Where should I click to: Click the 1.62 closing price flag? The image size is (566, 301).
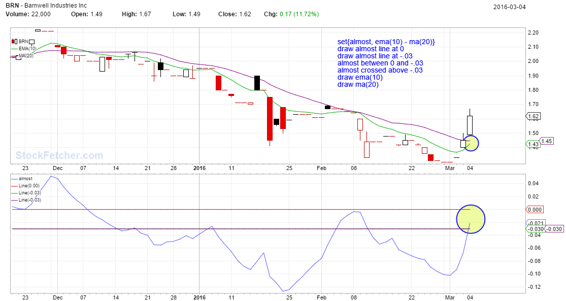click(533, 116)
